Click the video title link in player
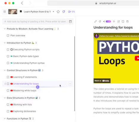 coord(119,36)
